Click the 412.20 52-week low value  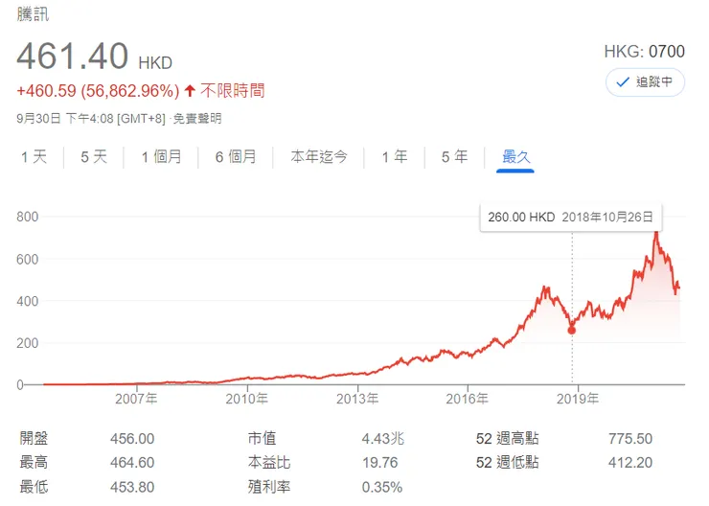(630, 463)
